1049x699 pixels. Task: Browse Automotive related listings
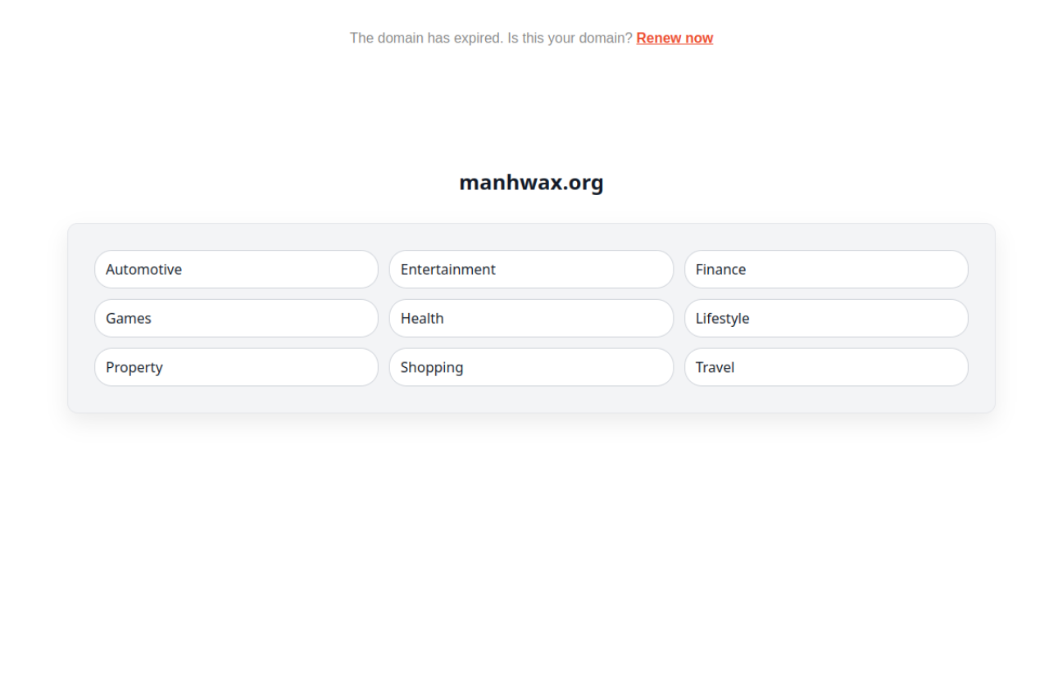click(236, 269)
